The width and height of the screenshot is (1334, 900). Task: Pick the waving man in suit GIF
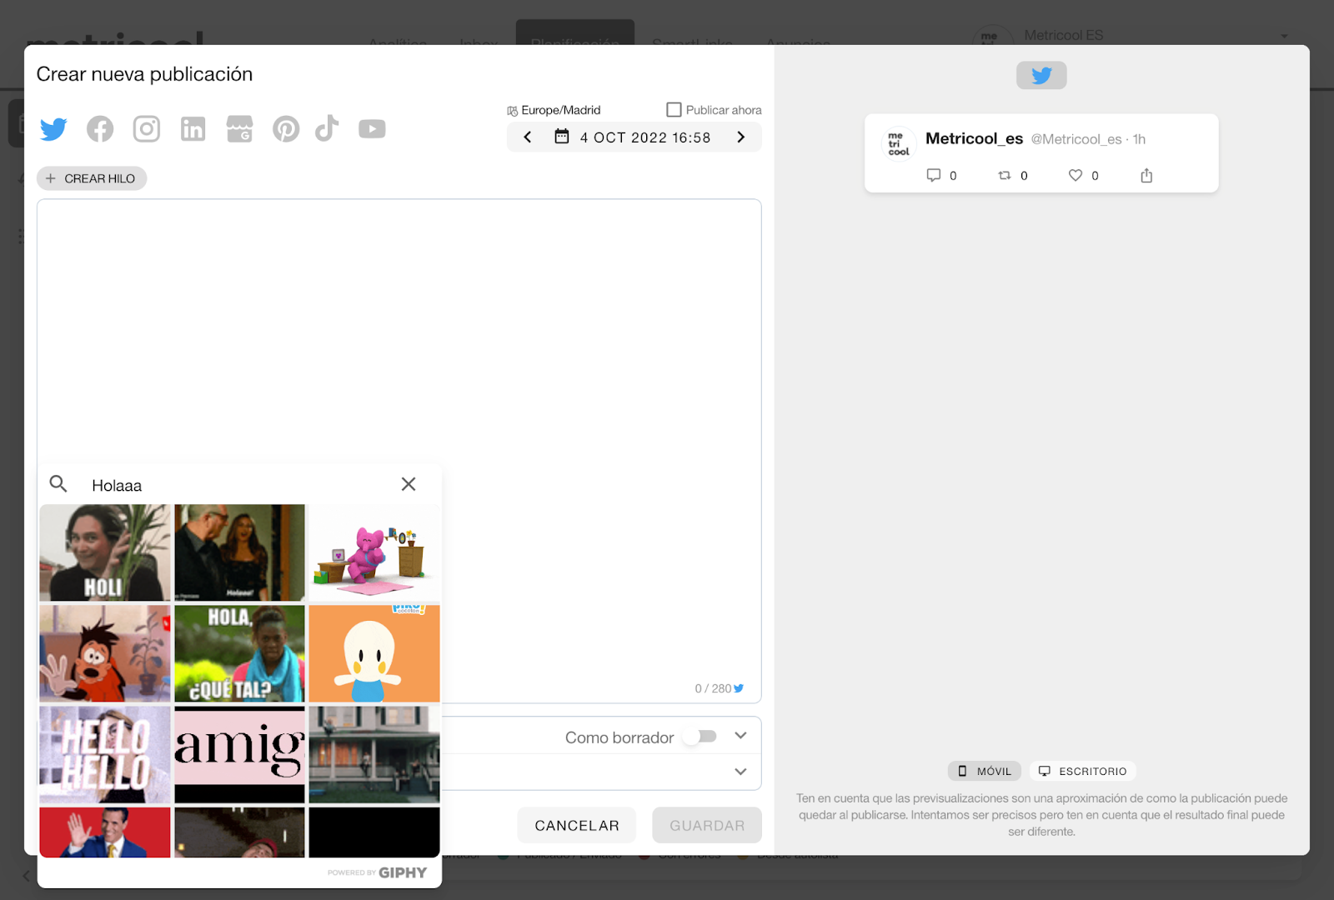(x=105, y=832)
